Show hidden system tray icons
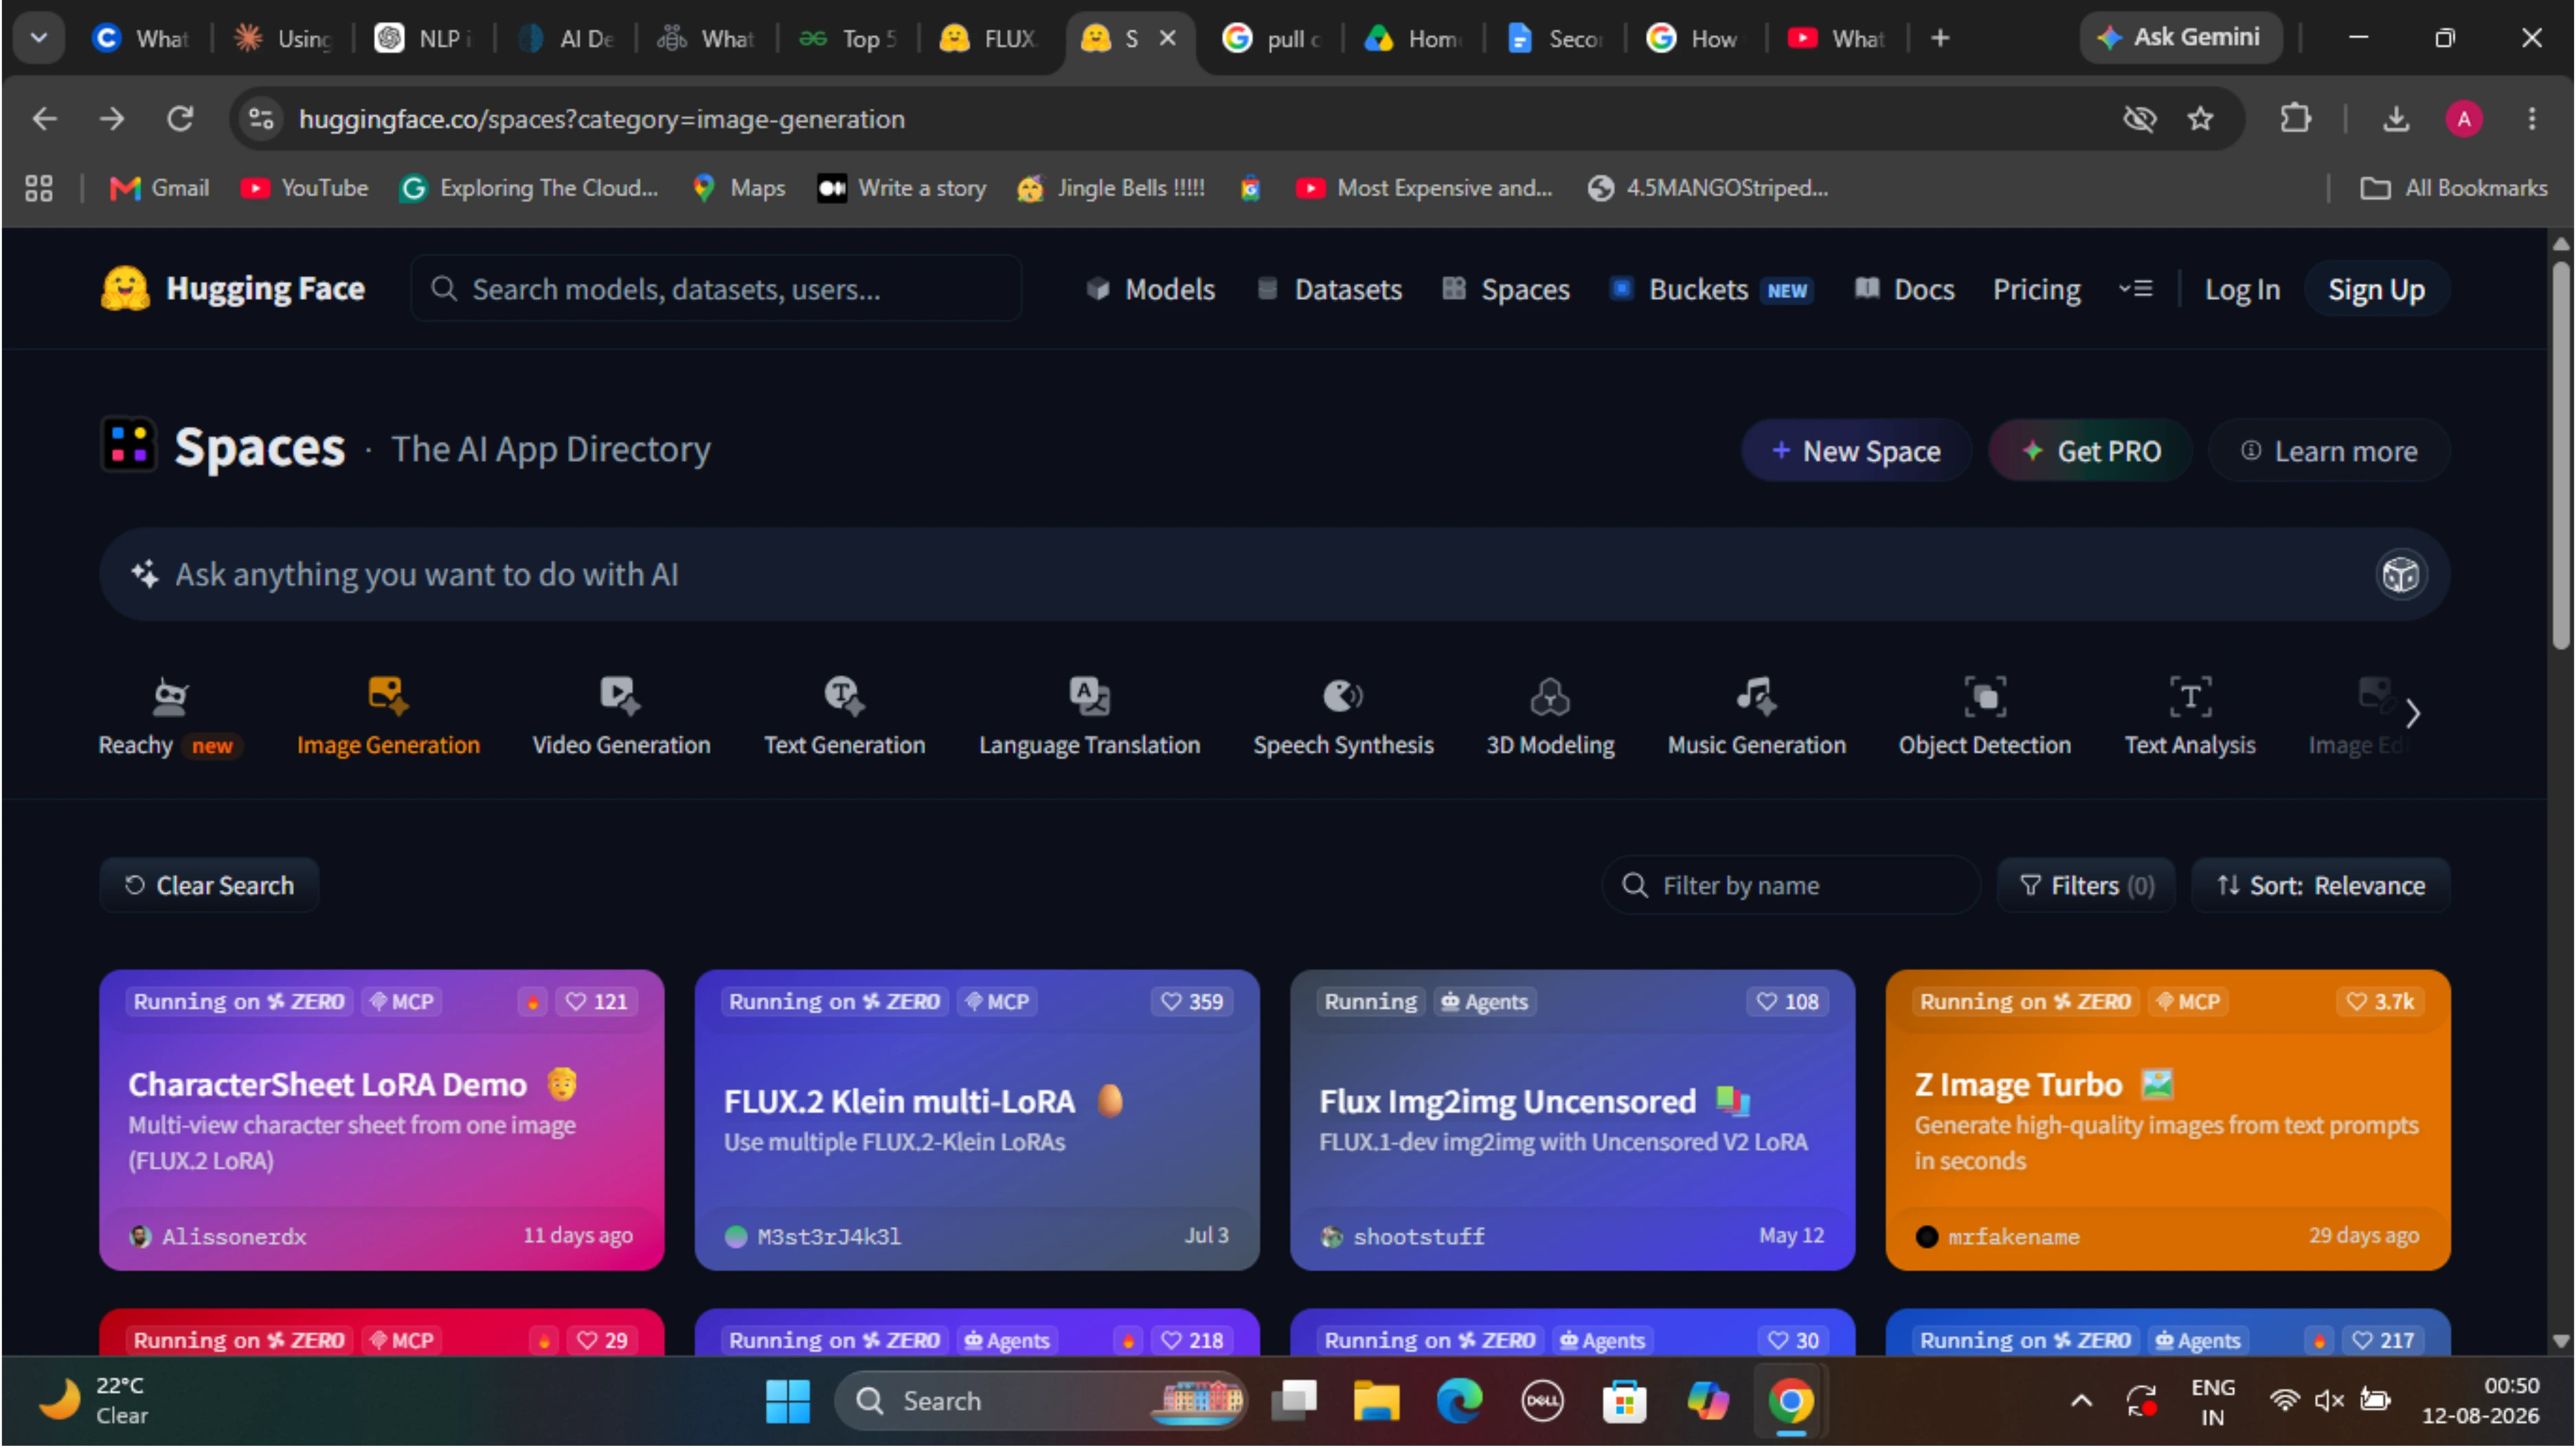The height and width of the screenshot is (1448, 2576). coord(2081,1402)
